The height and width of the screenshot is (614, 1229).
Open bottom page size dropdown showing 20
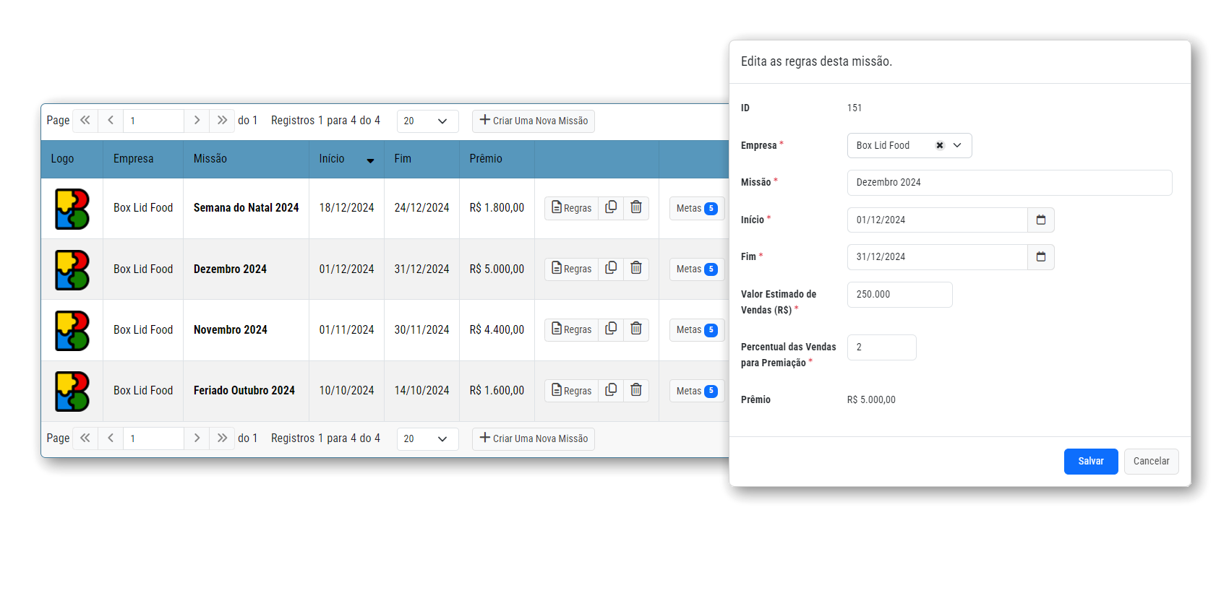pos(427,438)
